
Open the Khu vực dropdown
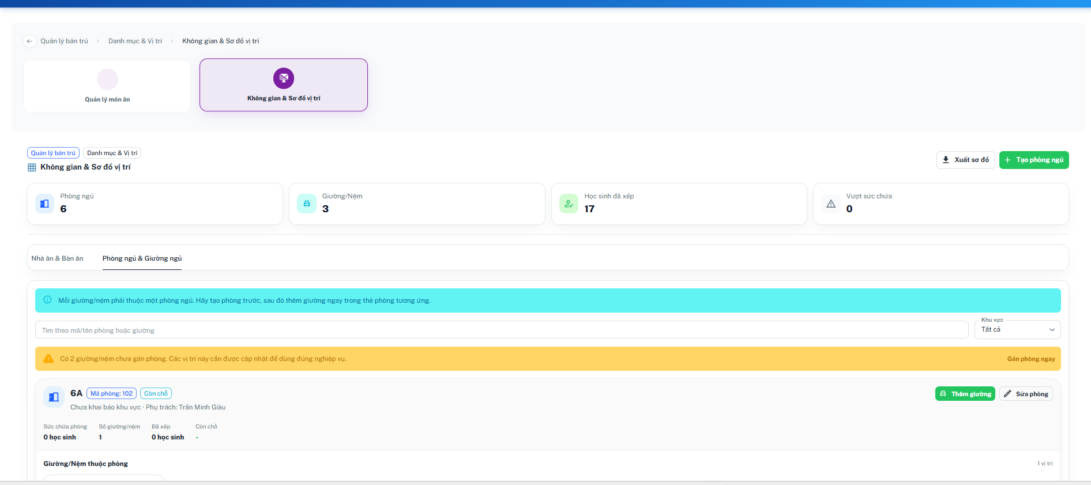[x=1017, y=329]
